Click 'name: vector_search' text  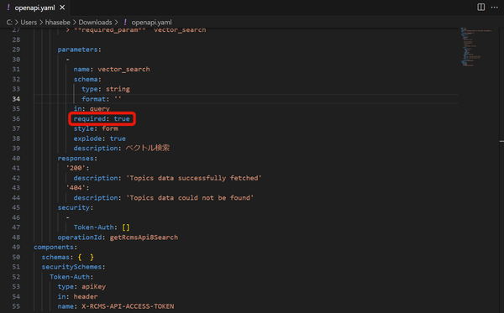112,70
